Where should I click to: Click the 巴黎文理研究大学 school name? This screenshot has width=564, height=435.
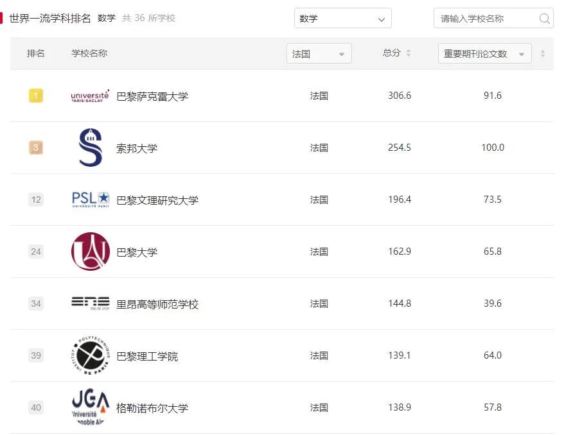click(x=158, y=200)
